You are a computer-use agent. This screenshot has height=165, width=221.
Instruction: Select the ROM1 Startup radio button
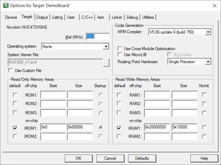101,95
